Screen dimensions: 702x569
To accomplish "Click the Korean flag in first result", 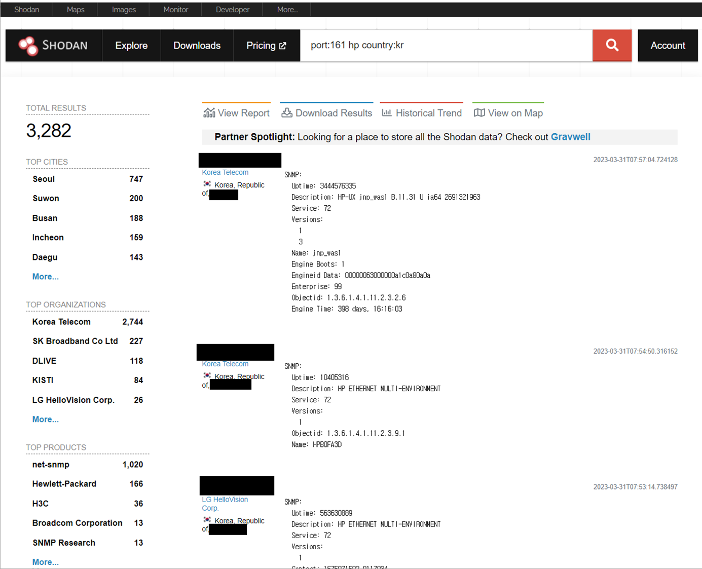I will (207, 184).
